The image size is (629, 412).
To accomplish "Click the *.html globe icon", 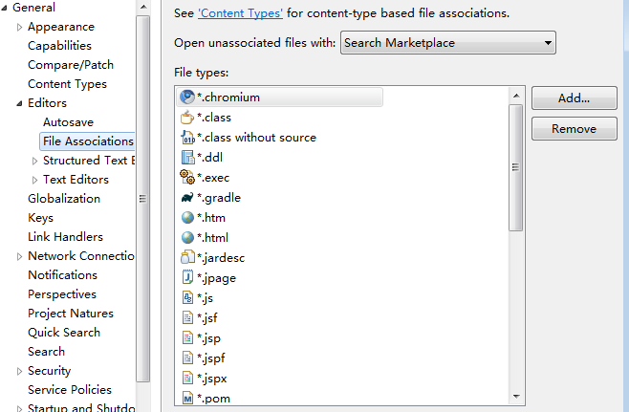I will click(x=187, y=238).
